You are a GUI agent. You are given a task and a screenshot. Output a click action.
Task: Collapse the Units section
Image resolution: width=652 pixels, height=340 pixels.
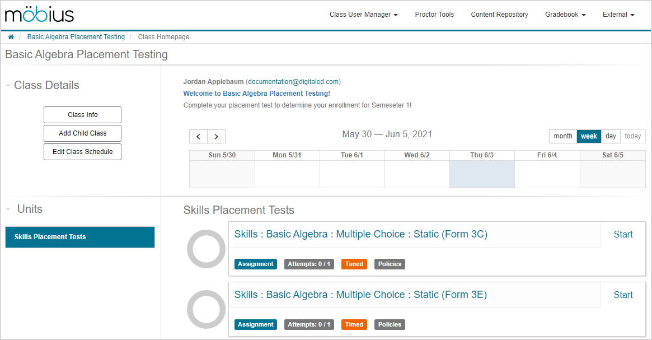pyautogui.click(x=8, y=209)
